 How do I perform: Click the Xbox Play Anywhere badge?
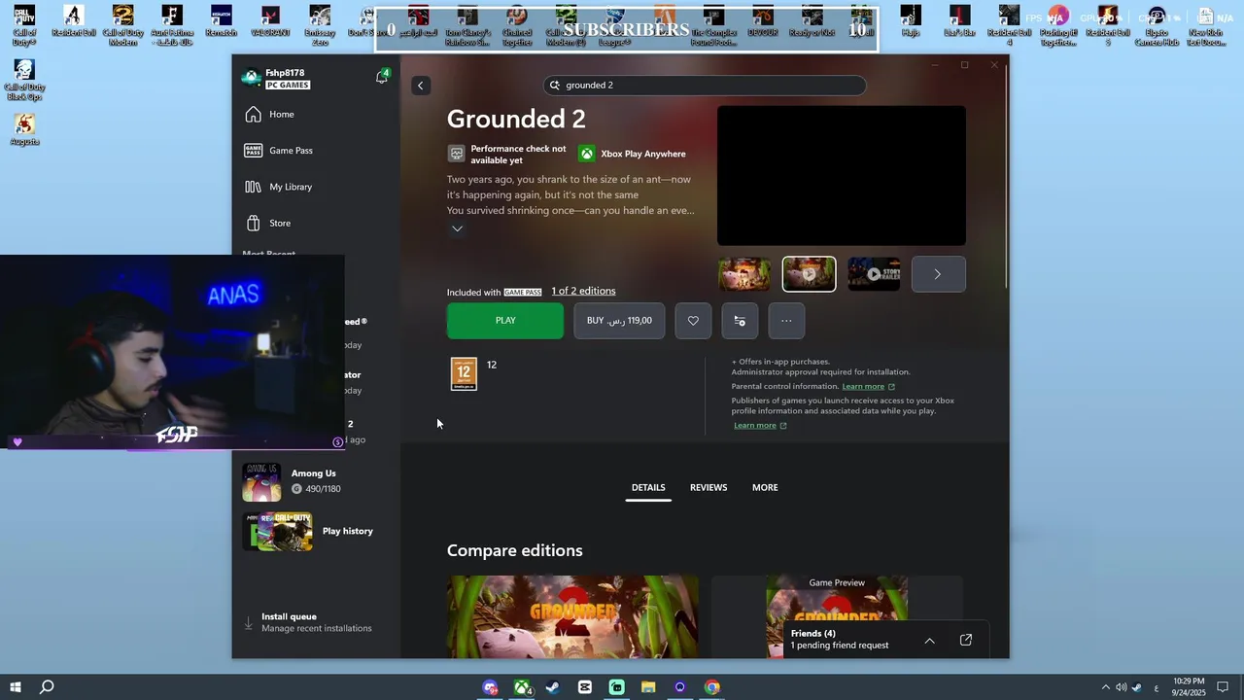pyautogui.click(x=632, y=154)
